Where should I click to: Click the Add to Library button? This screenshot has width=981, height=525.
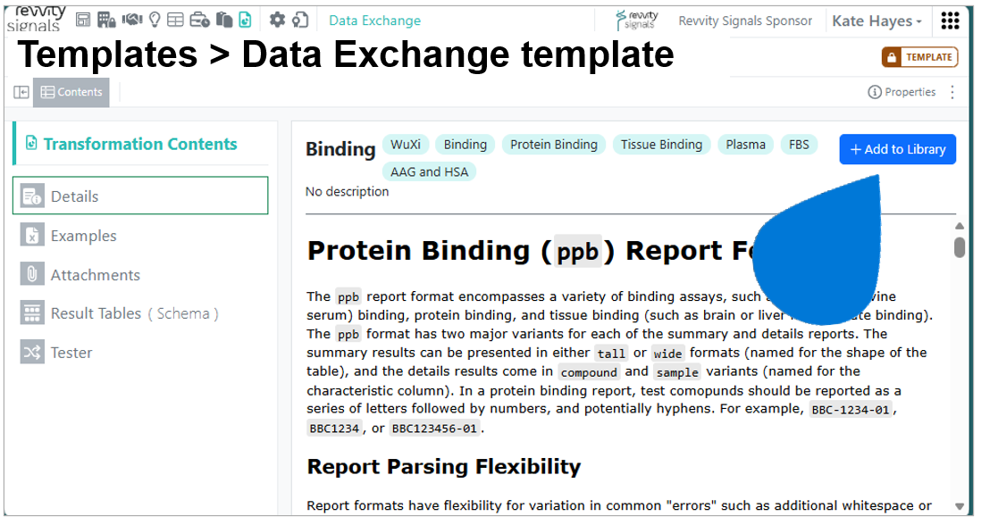pos(897,149)
